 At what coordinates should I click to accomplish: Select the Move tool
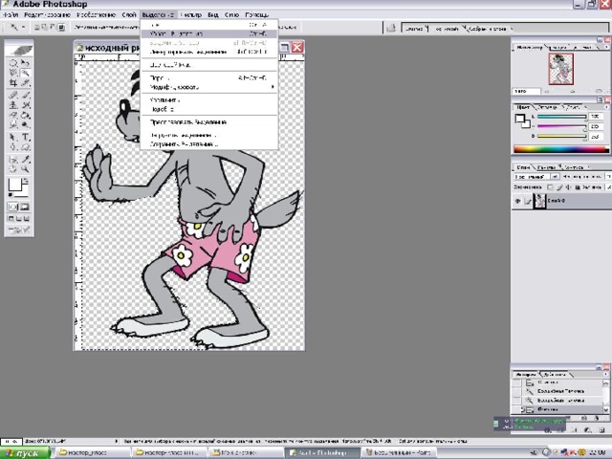click(25, 62)
